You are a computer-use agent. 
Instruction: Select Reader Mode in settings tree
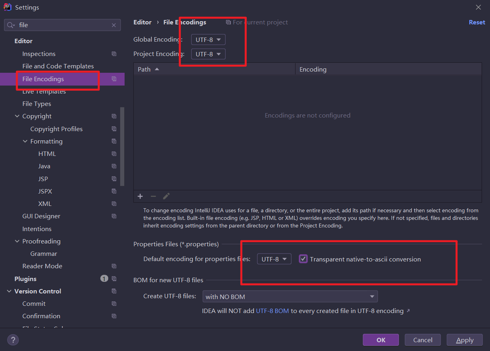coord(42,266)
